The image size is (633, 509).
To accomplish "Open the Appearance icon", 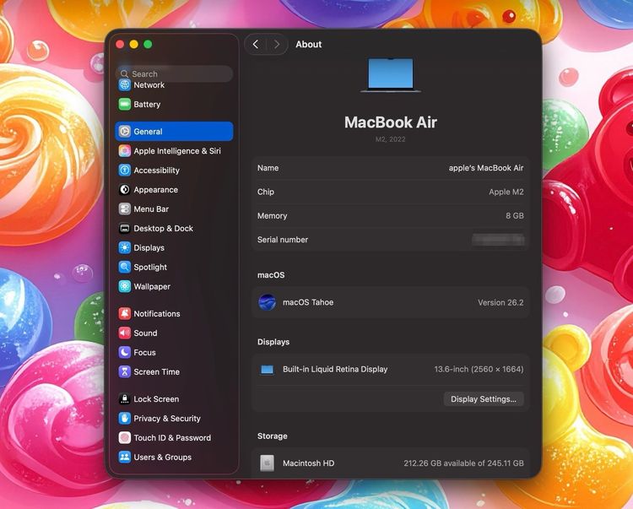I will click(x=125, y=189).
